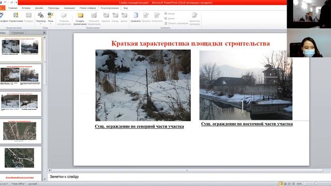Select fourth slide thumbnail with aerial map
The width and height of the screenshot is (331, 186).
pyautogui.click(x=21, y=131)
